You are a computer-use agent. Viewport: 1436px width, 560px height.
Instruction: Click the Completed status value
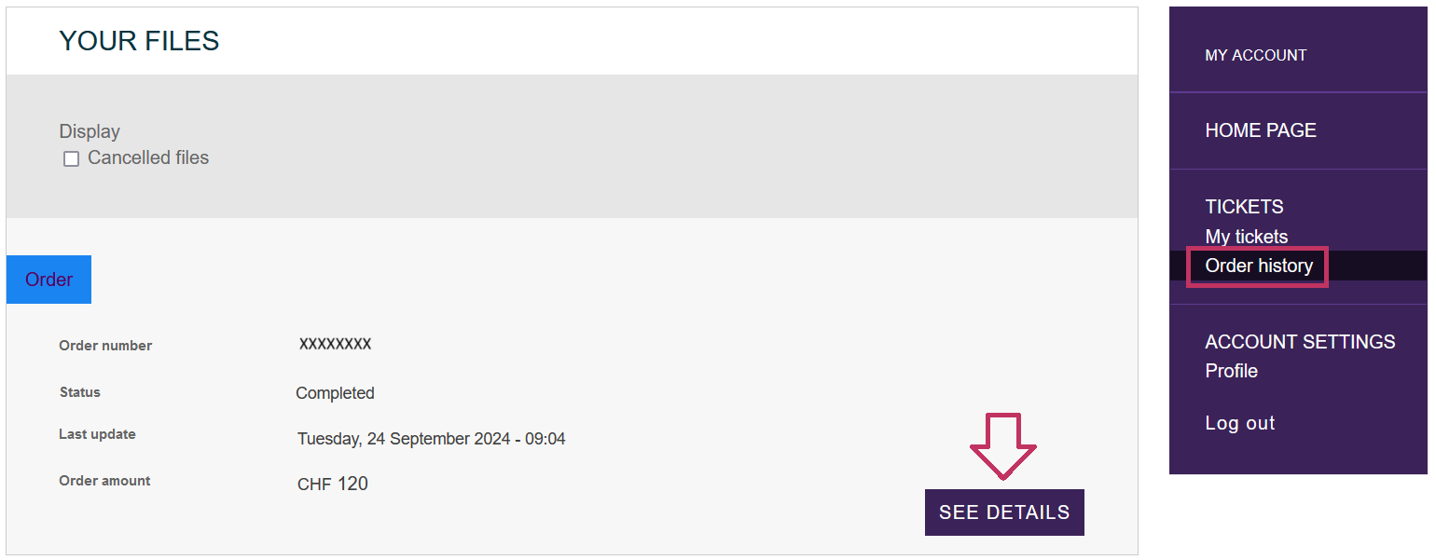pos(335,393)
